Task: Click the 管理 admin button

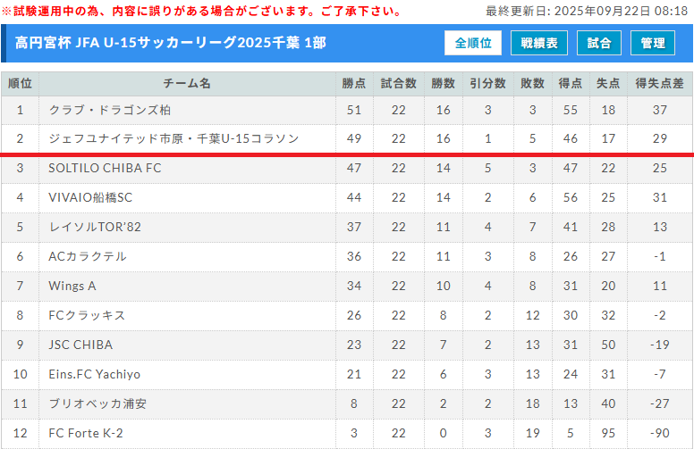Action: (x=653, y=43)
